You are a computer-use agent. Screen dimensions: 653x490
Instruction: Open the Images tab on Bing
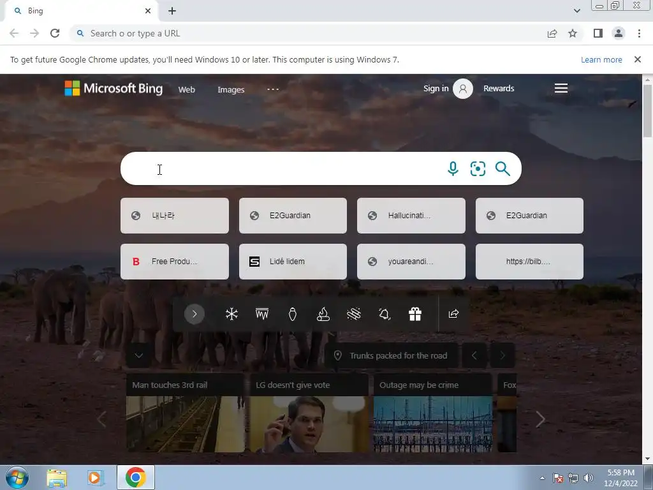pos(231,89)
